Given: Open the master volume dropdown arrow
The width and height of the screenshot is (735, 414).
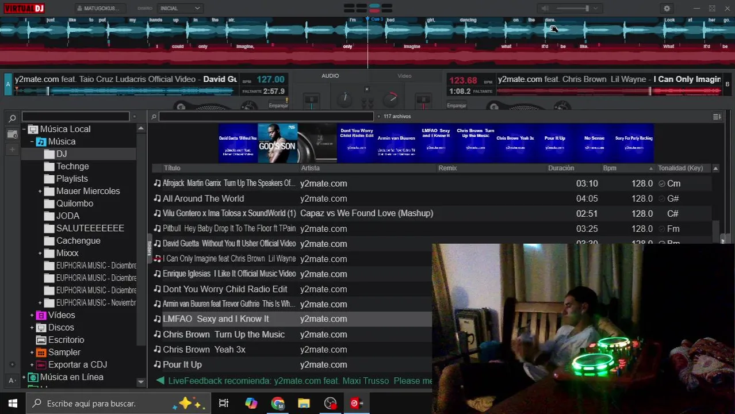Looking at the screenshot, I should 596,9.
